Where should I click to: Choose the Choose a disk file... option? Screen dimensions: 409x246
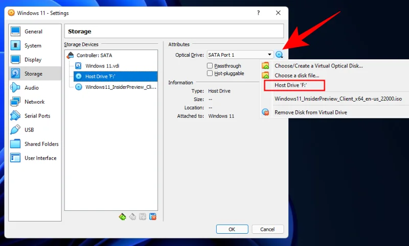click(x=297, y=76)
